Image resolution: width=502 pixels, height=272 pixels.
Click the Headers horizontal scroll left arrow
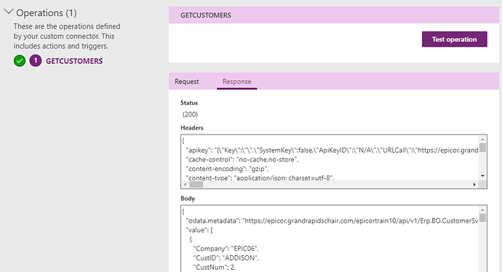click(185, 184)
